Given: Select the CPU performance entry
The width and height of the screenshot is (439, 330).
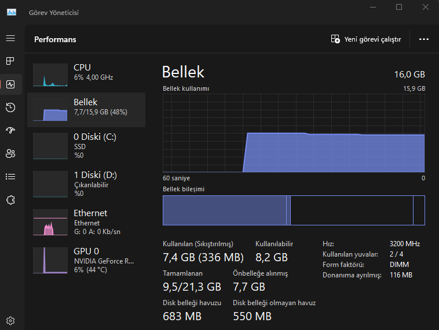Looking at the screenshot, I should click(86, 72).
